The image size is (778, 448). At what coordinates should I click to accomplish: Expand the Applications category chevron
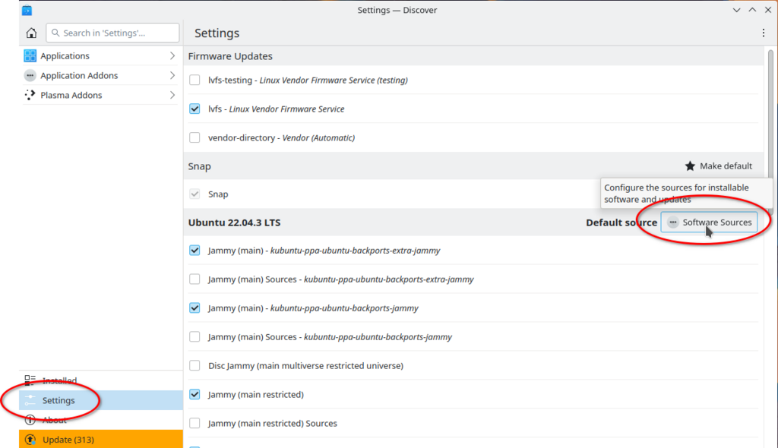click(x=172, y=55)
